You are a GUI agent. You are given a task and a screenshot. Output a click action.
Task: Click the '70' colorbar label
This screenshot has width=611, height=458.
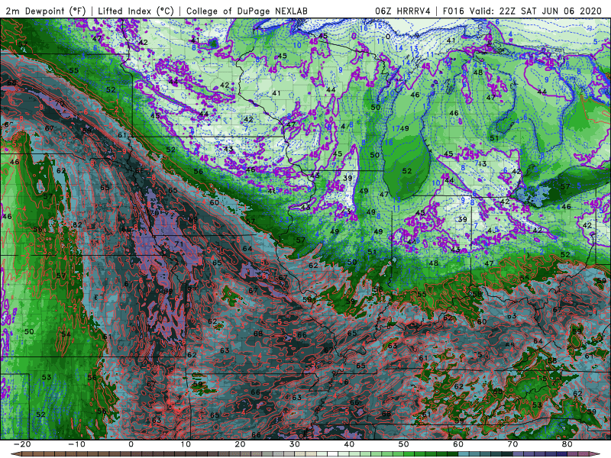pyautogui.click(x=512, y=444)
